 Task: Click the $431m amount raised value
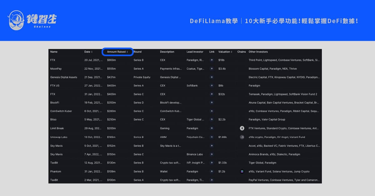(x=112, y=77)
